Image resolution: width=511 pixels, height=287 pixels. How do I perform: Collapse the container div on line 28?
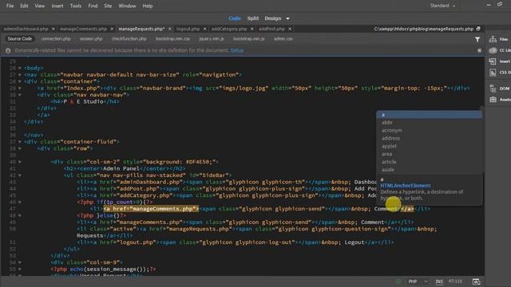(x=19, y=81)
